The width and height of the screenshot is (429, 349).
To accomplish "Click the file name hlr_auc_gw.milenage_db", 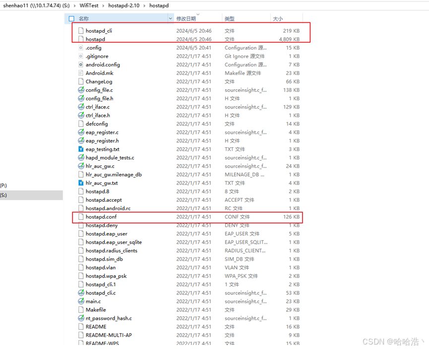I will (114, 174).
